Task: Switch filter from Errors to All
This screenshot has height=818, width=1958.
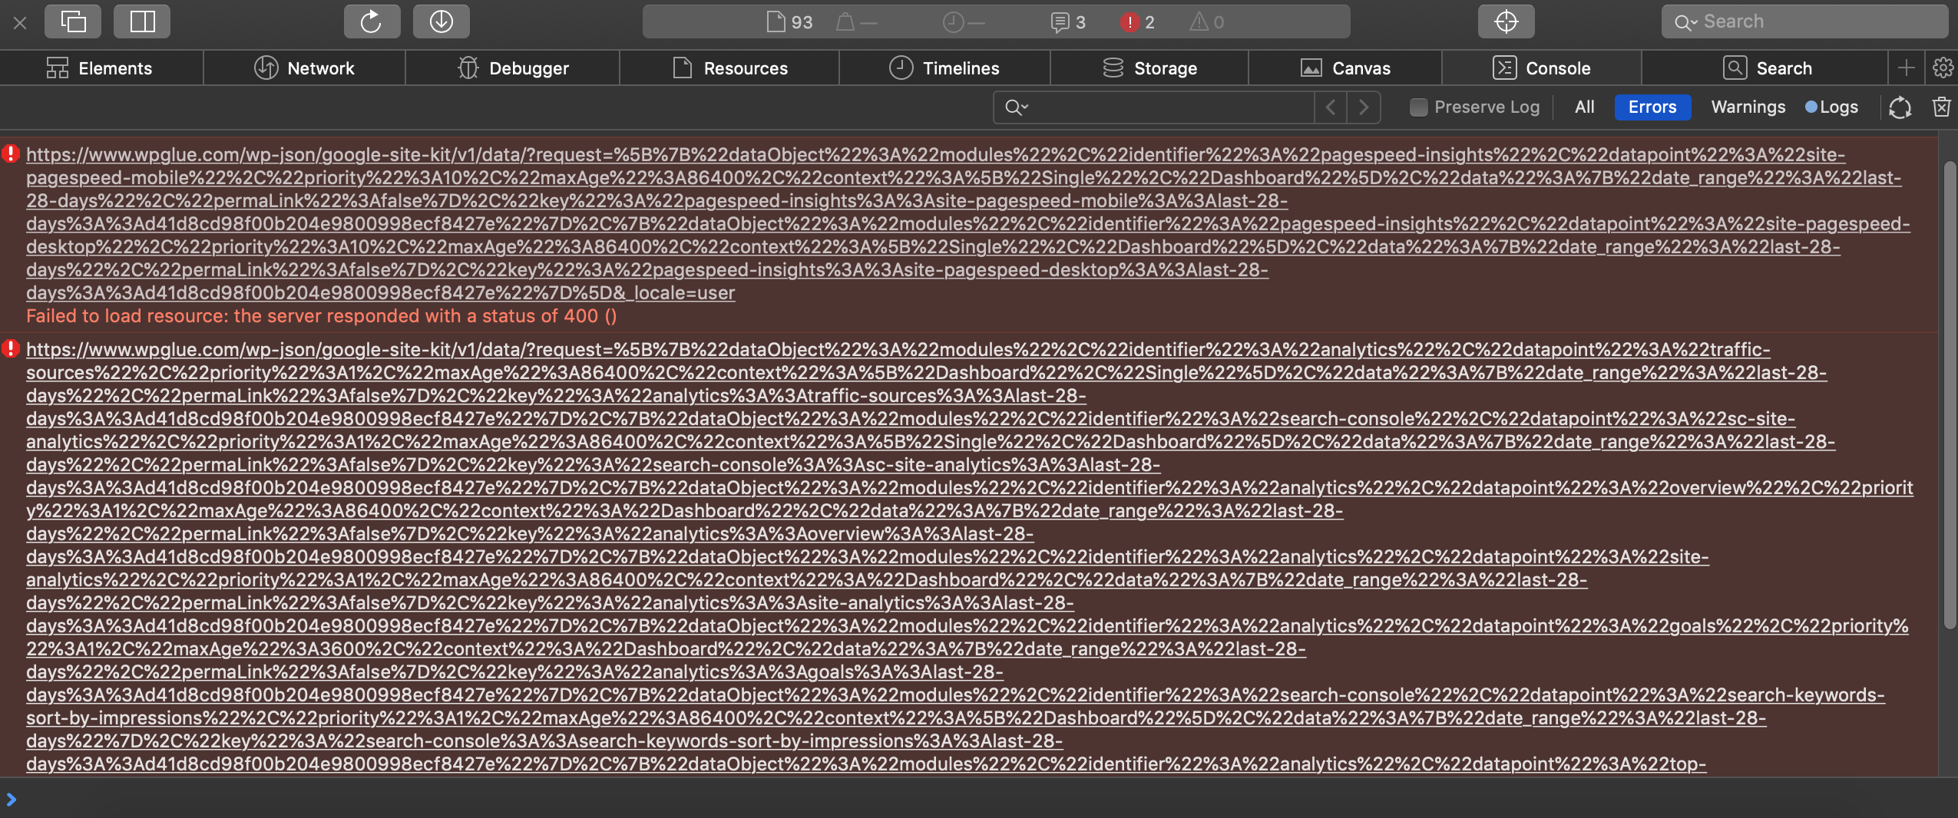Action: coord(1583,107)
